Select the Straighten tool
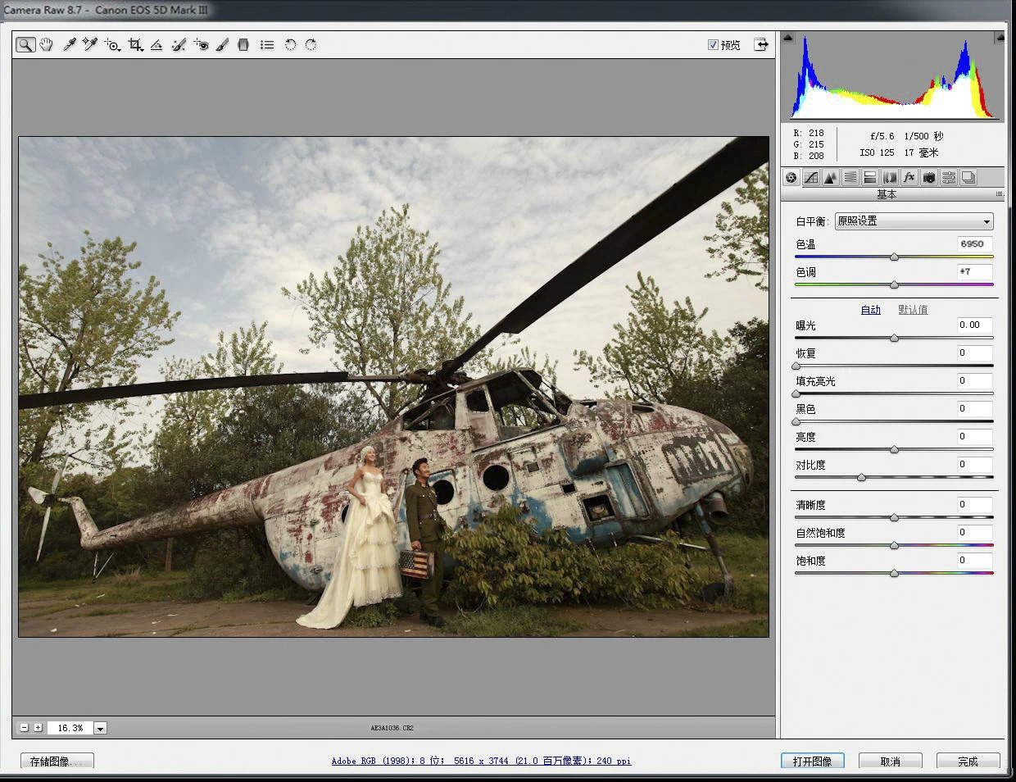Image resolution: width=1016 pixels, height=782 pixels. (156, 45)
